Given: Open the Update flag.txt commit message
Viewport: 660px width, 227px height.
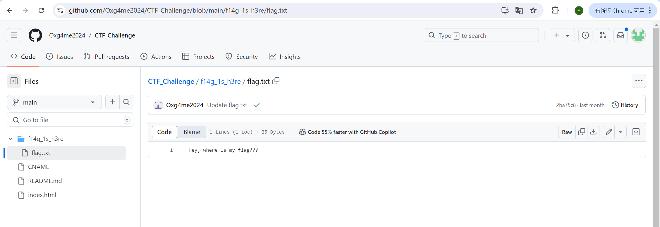Looking at the screenshot, I should [227, 105].
